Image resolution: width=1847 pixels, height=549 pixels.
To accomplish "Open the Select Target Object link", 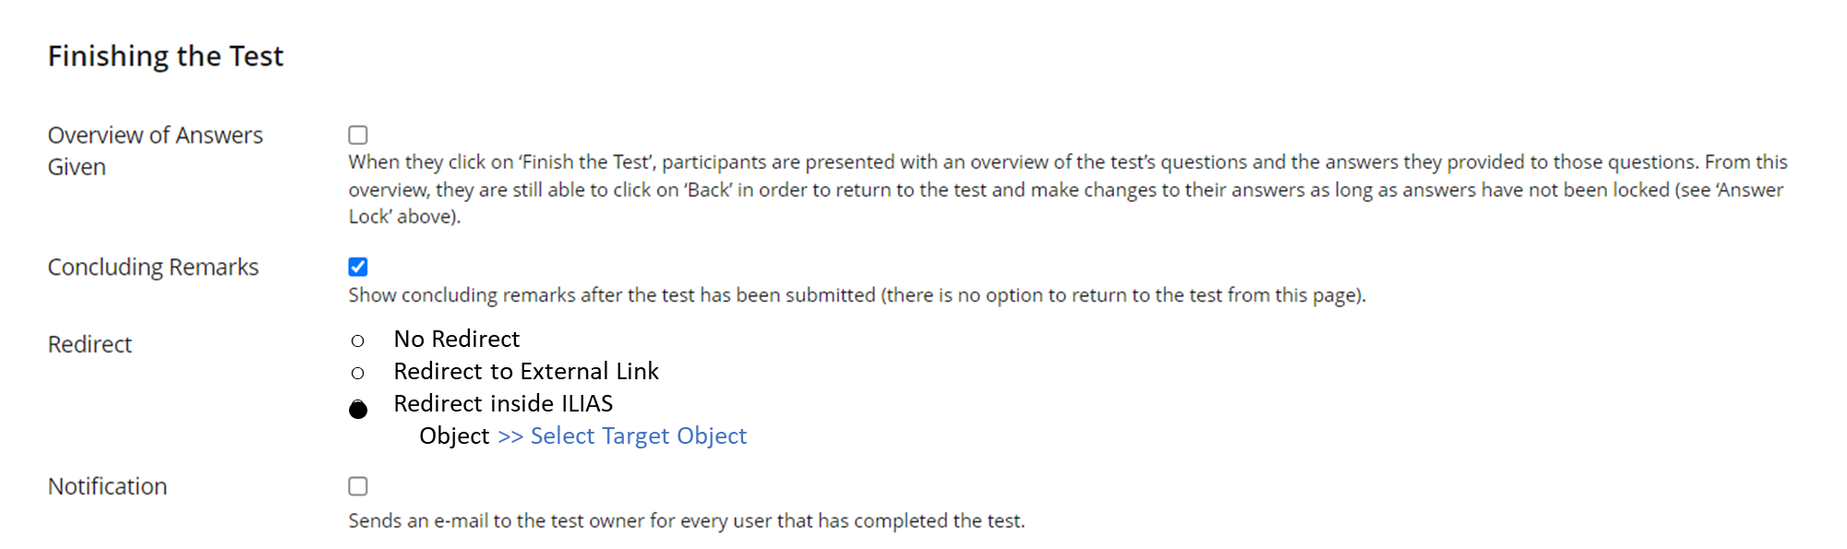I will click(x=638, y=436).
